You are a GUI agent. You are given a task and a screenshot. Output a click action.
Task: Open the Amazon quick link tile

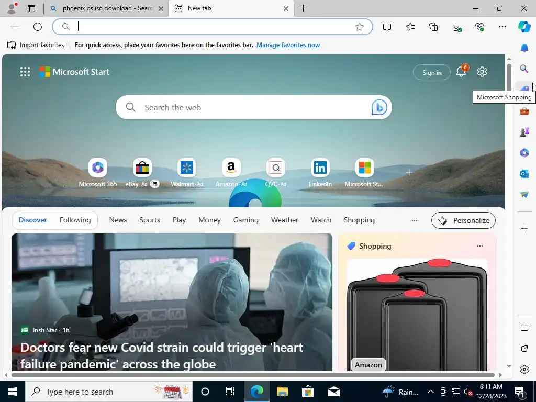231,173
